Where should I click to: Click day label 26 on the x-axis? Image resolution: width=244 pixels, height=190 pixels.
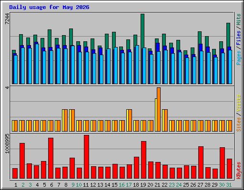coord(193,185)
